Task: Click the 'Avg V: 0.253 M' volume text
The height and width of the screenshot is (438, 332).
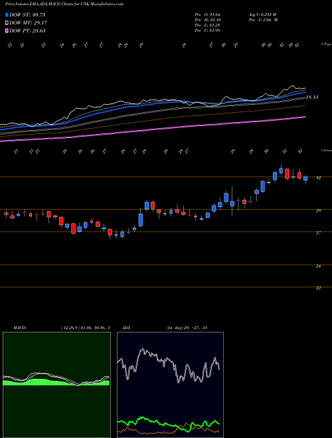Action: pyautogui.click(x=262, y=14)
